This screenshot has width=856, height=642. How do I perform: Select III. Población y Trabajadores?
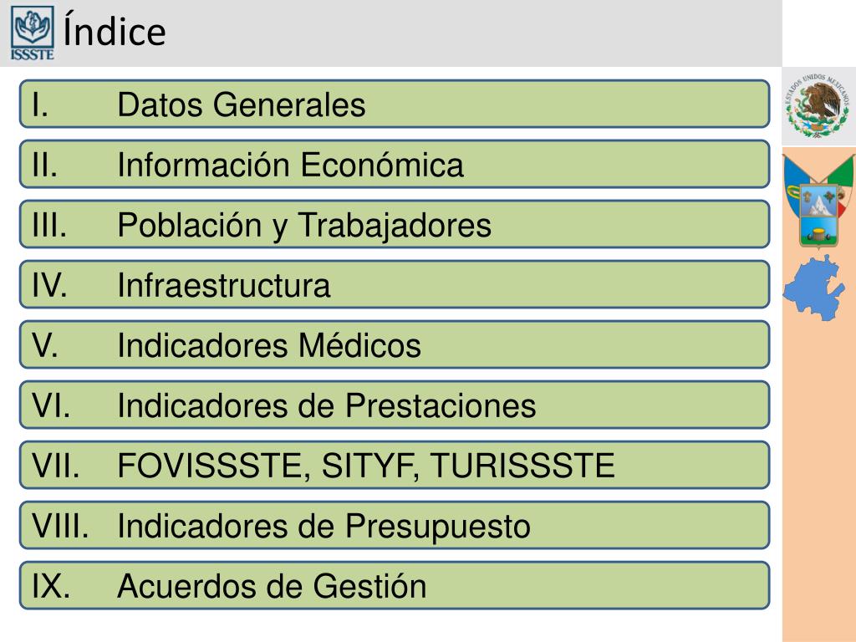coord(395,224)
